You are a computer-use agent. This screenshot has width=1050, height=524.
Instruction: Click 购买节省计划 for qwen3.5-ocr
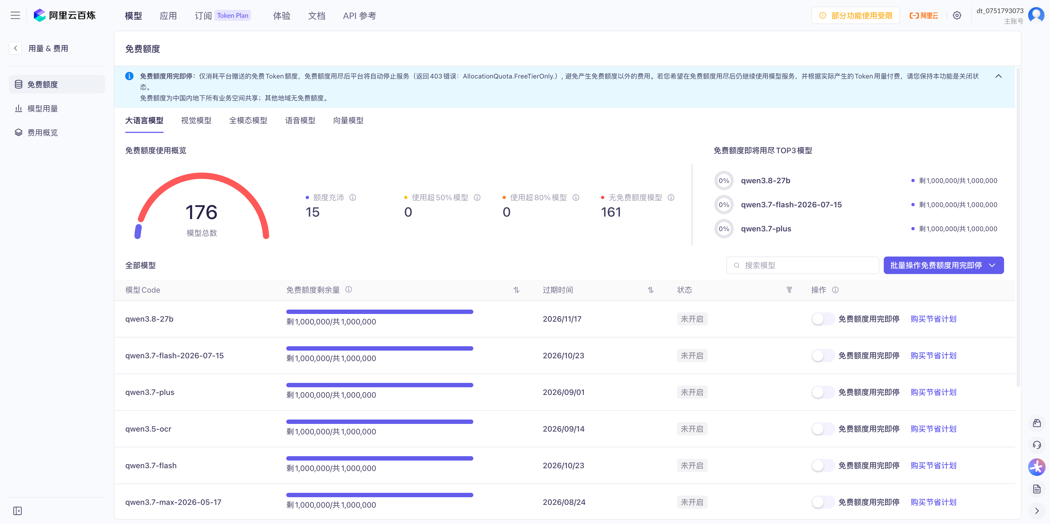934,429
